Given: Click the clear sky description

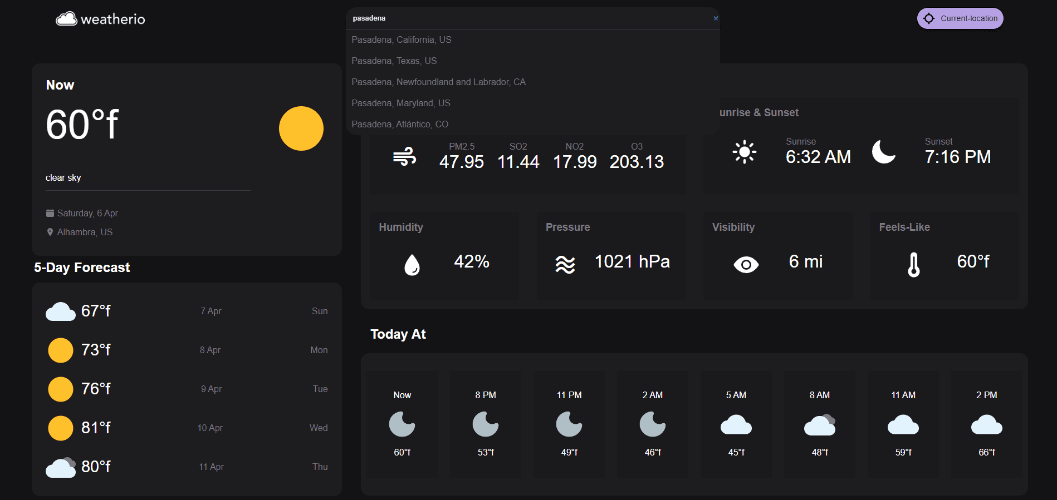Looking at the screenshot, I should [63, 177].
